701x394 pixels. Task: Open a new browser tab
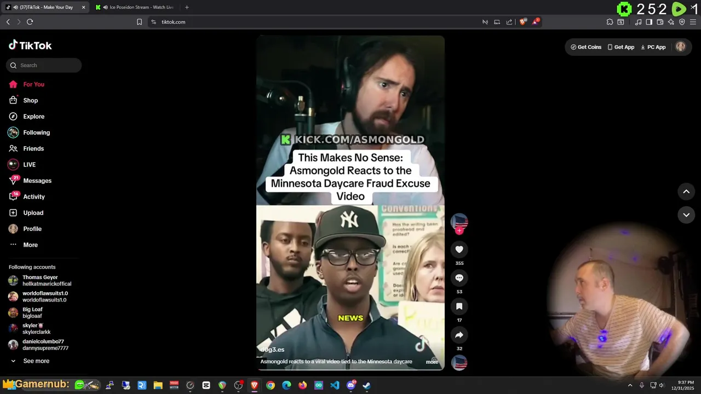click(187, 7)
